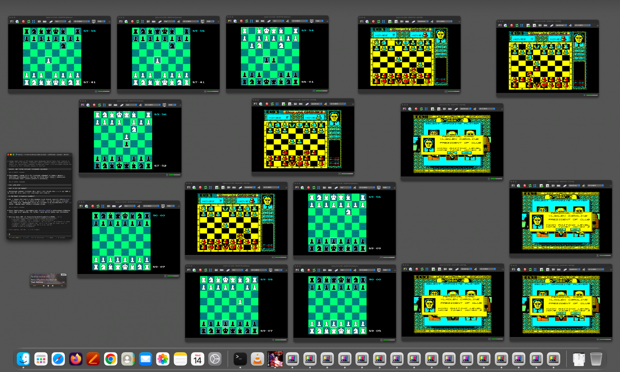Open first toolbar dropdown in the 59:56/59:09 chess window
This screenshot has height=372, width=620.
[345, 187]
